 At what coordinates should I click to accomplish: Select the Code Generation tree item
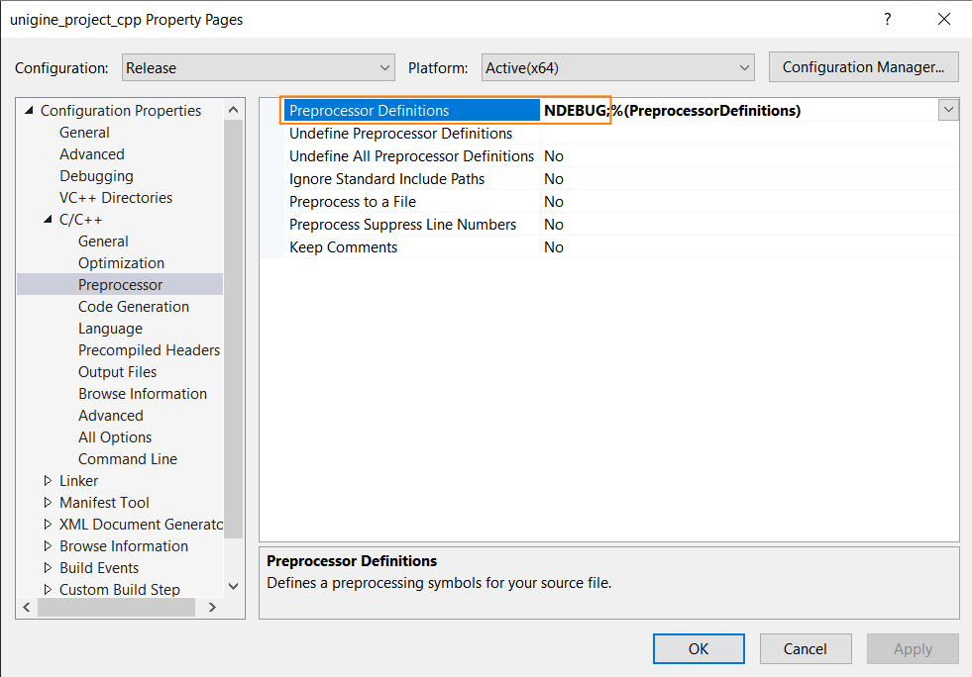pos(134,307)
